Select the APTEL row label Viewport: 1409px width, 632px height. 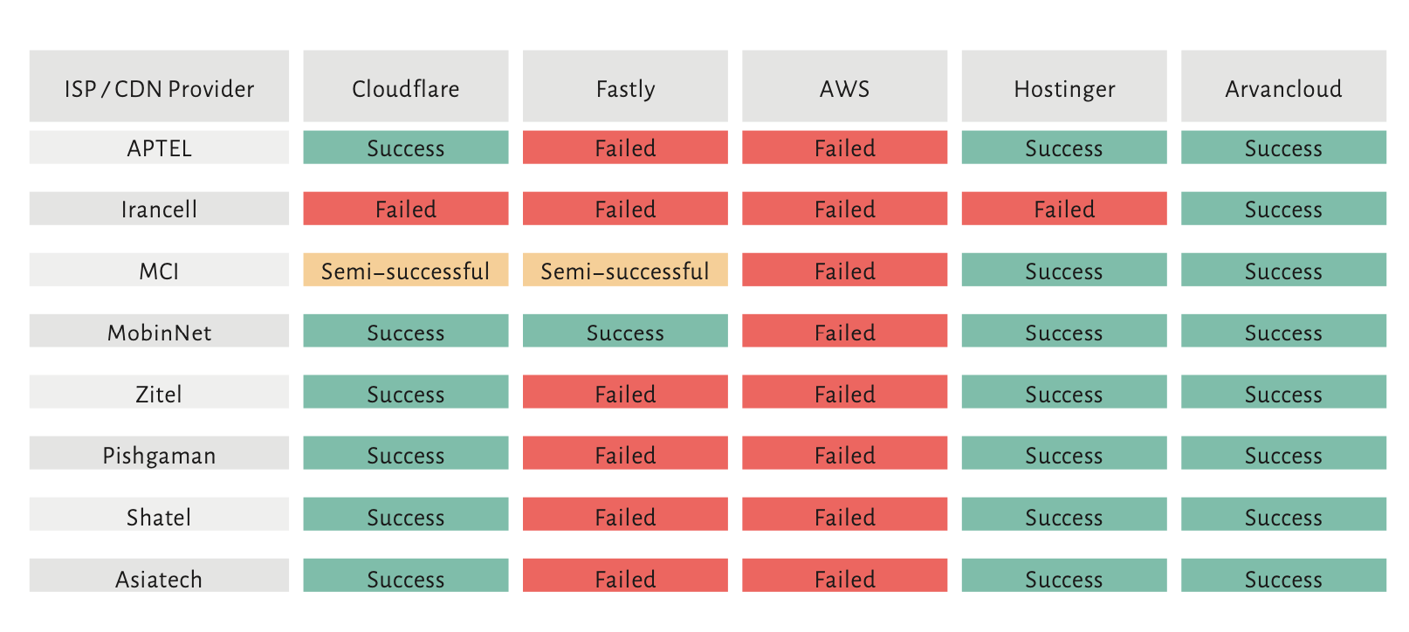(159, 148)
